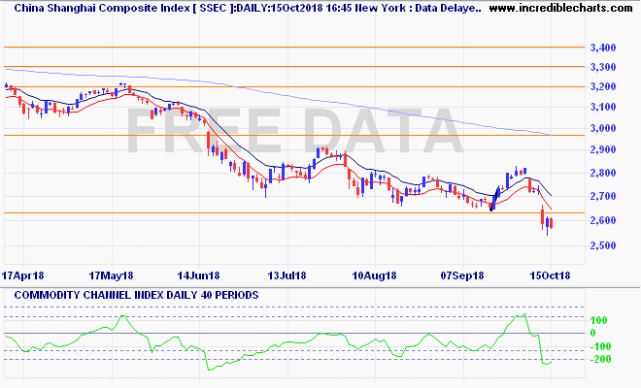The image size is (641, 388).
Task: Click the CCI 0 level label
Action: pyautogui.click(x=592, y=334)
